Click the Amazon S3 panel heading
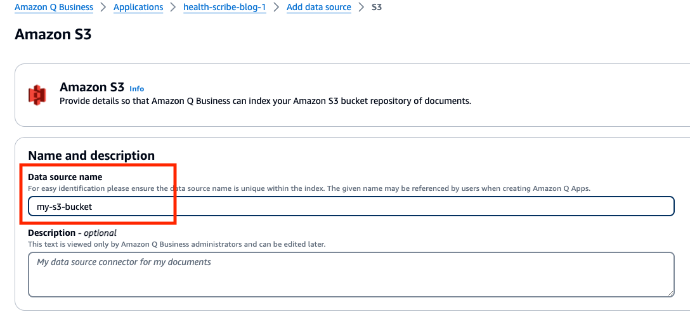Viewport: 690px width, 312px height. point(92,88)
